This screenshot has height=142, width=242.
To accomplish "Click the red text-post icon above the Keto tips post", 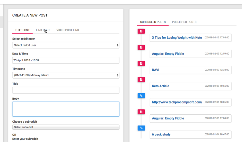I will (141, 31).
